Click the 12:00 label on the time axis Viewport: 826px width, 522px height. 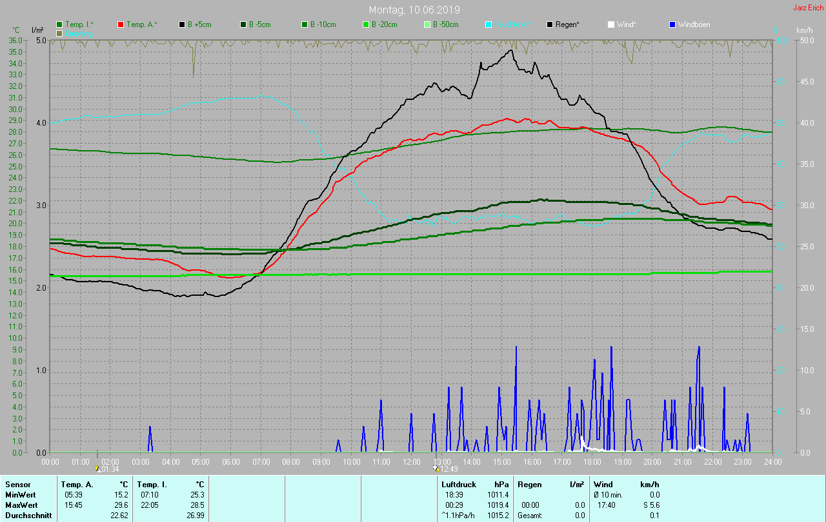click(x=411, y=462)
